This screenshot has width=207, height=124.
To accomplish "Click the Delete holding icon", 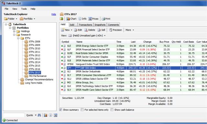I will (x=86, y=30).
